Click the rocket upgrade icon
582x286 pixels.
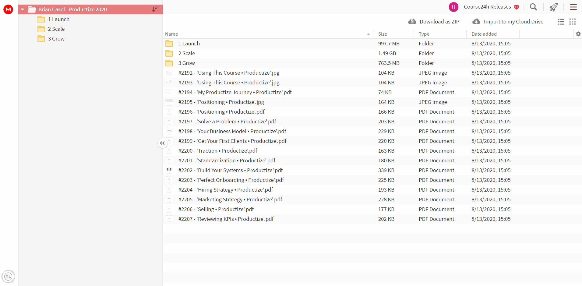pos(554,7)
